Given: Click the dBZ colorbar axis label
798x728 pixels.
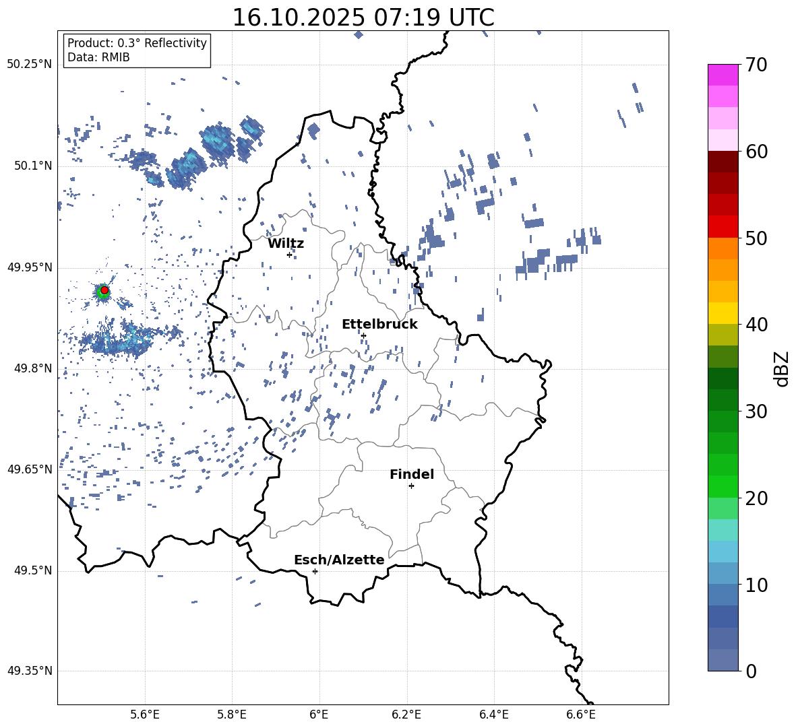Looking at the screenshot, I should point(781,368).
